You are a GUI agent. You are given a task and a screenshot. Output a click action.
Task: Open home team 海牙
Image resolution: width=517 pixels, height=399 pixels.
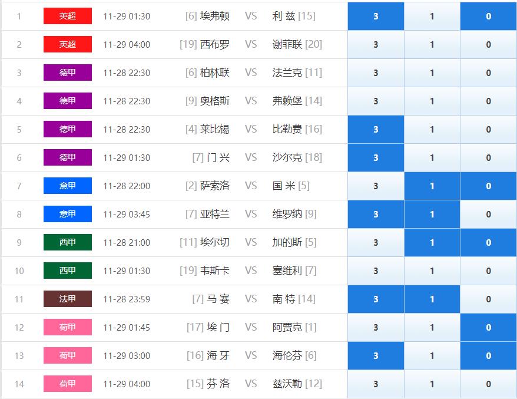click(x=218, y=355)
